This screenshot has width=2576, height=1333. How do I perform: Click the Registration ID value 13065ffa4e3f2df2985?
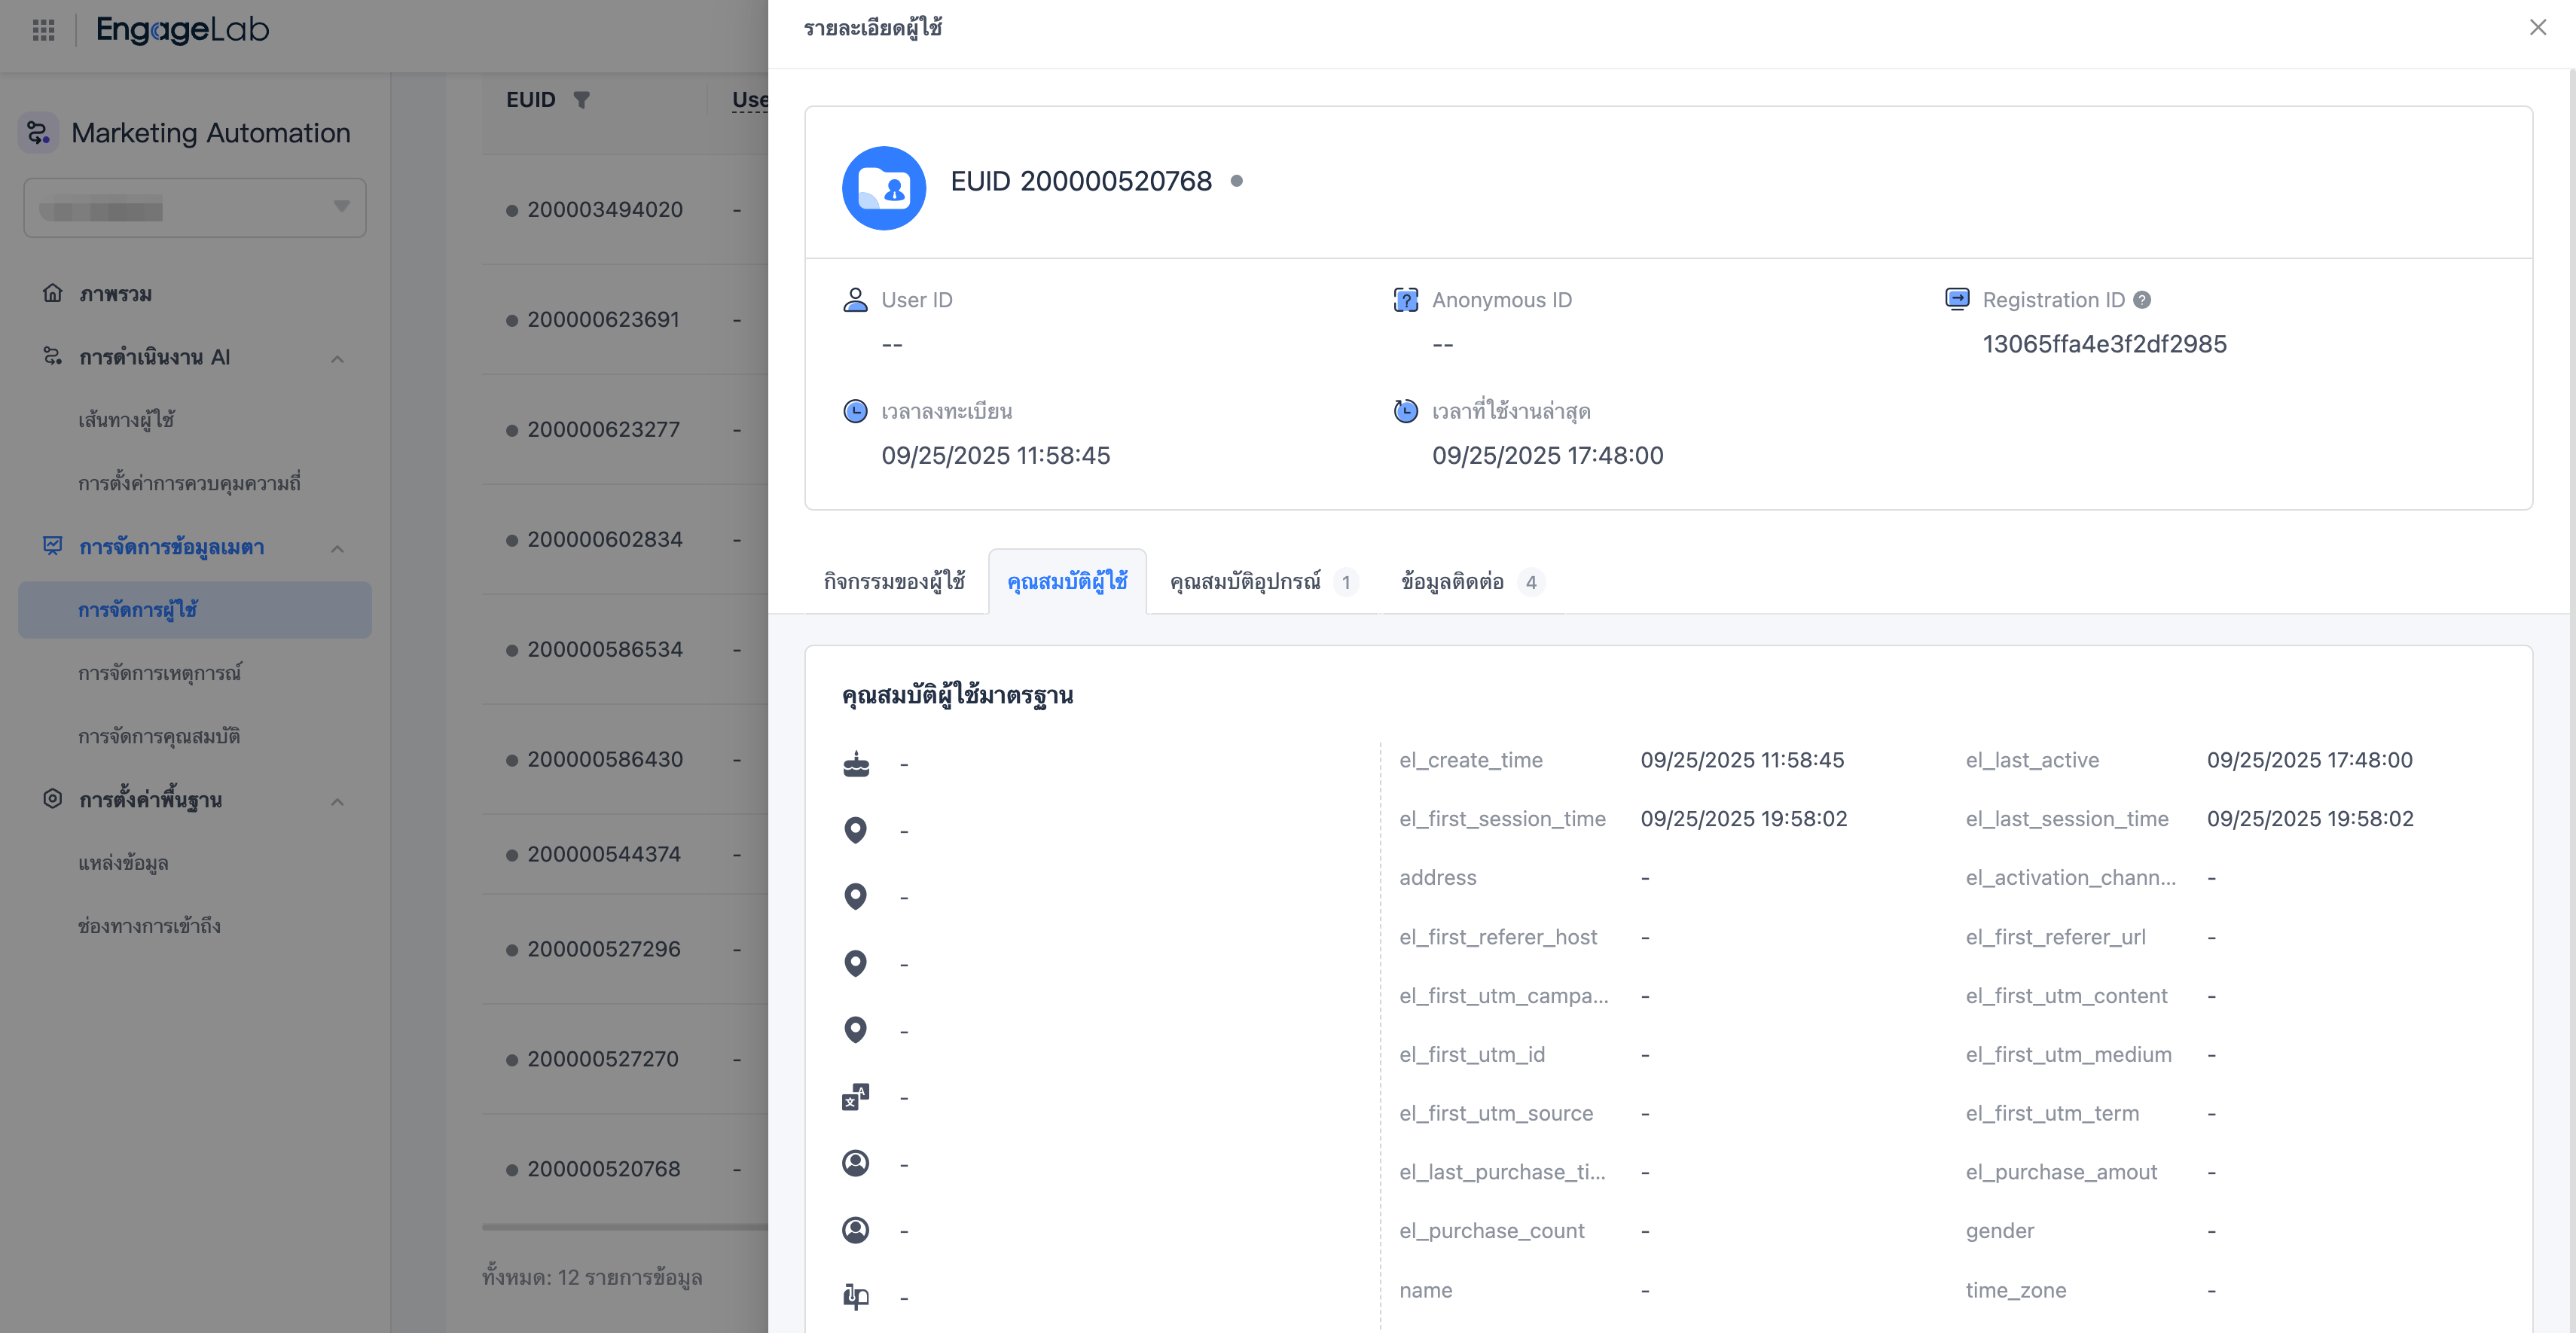pyautogui.click(x=2104, y=345)
